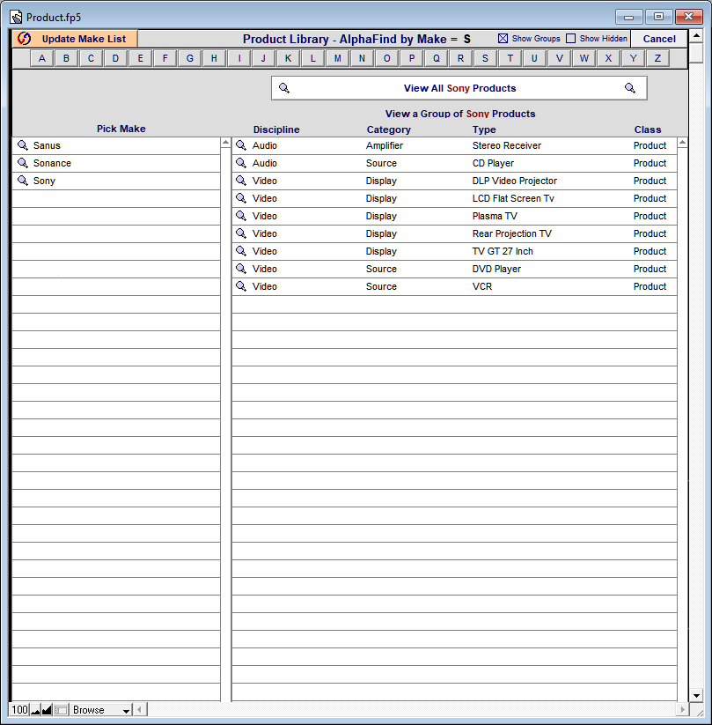This screenshot has height=725, width=712.
Task: Select letter P in the alphabet bar
Action: [x=412, y=59]
